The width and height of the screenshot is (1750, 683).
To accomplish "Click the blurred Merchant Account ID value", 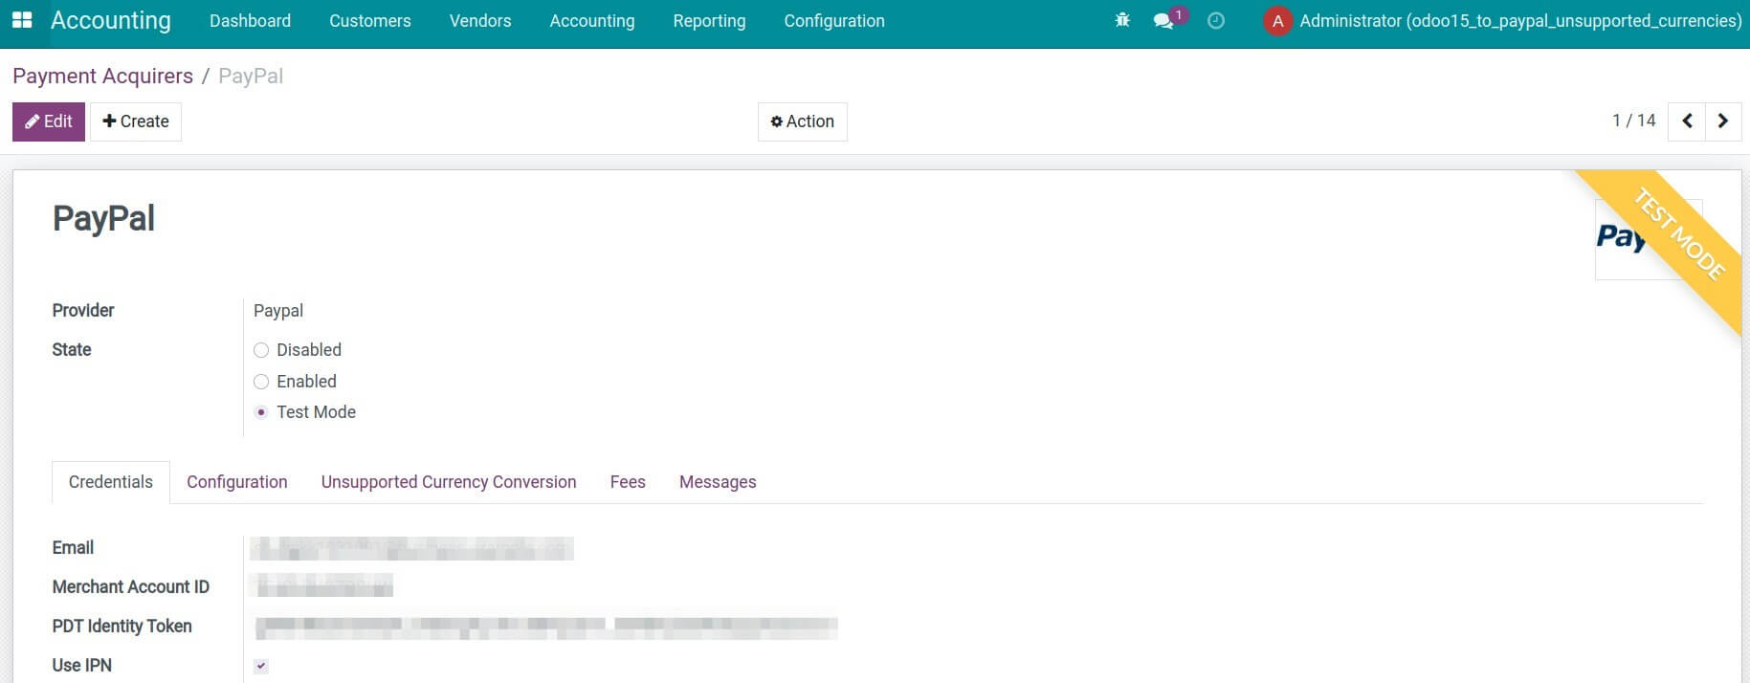I will [323, 585].
